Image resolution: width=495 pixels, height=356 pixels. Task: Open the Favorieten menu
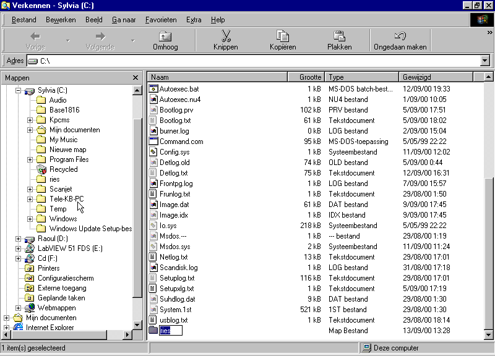click(161, 20)
